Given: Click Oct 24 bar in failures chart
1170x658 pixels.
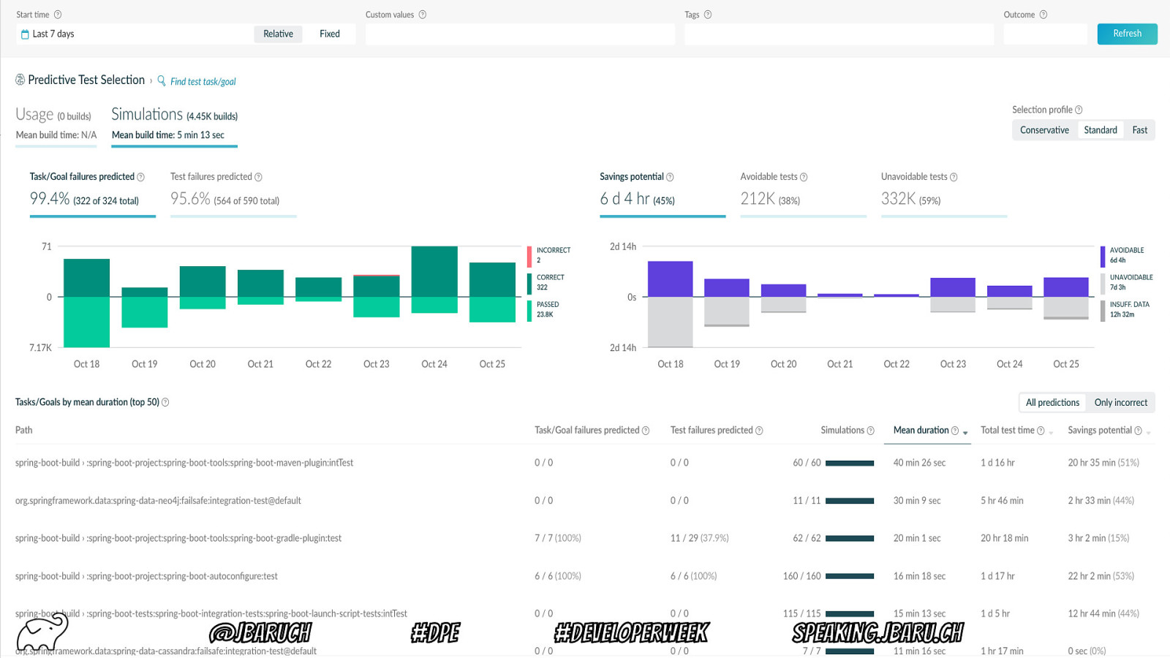Looking at the screenshot, I should (x=434, y=280).
